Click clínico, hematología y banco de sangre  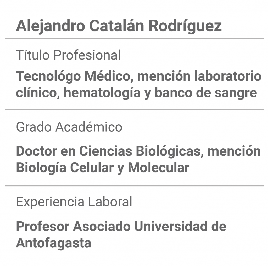click(x=136, y=93)
